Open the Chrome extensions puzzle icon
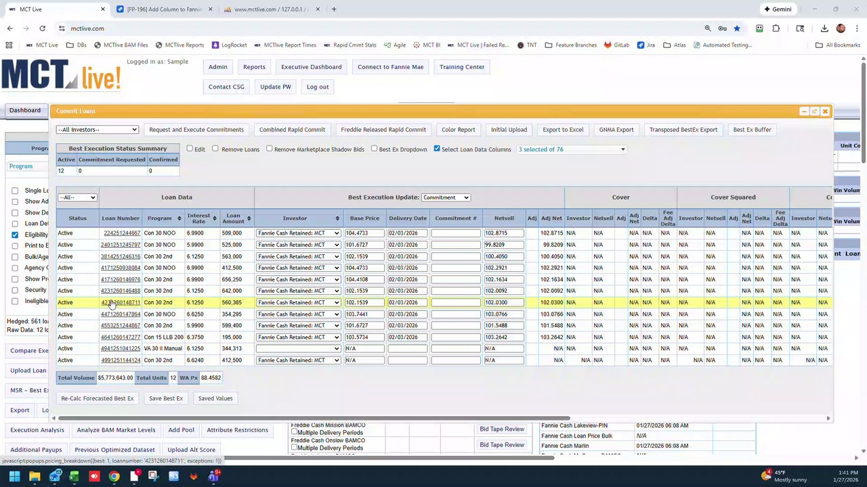Viewport: 867px width, 487px height. [776, 28]
